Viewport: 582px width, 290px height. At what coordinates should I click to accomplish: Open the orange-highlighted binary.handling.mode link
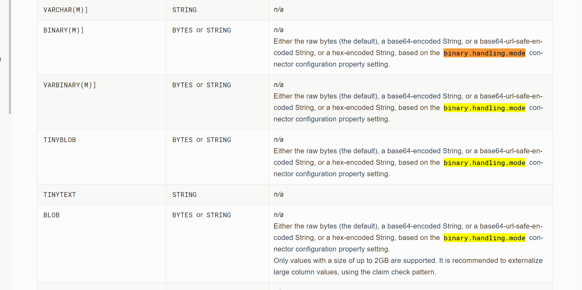pos(484,53)
